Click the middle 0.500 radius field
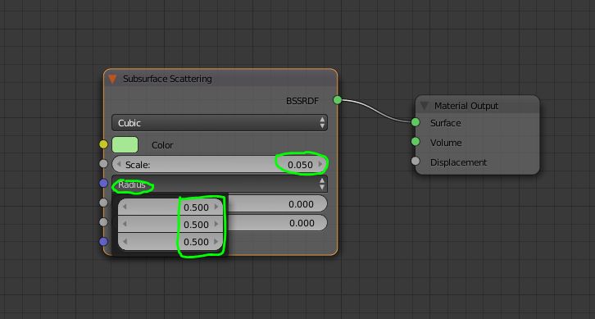This screenshot has width=595, height=319. tap(170, 224)
